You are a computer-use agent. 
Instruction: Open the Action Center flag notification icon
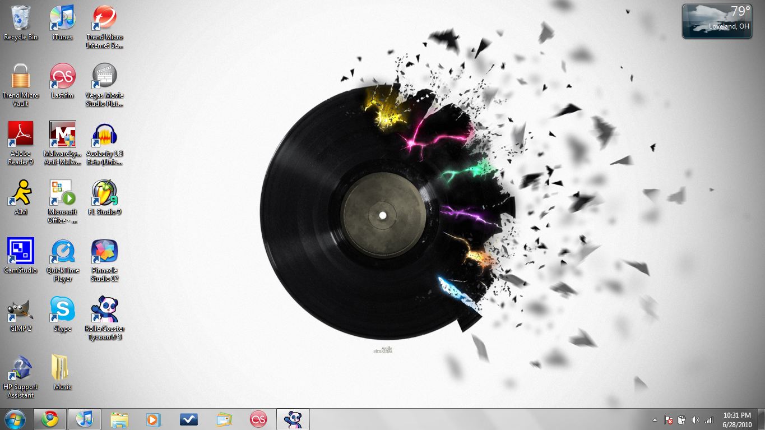pyautogui.click(x=669, y=420)
